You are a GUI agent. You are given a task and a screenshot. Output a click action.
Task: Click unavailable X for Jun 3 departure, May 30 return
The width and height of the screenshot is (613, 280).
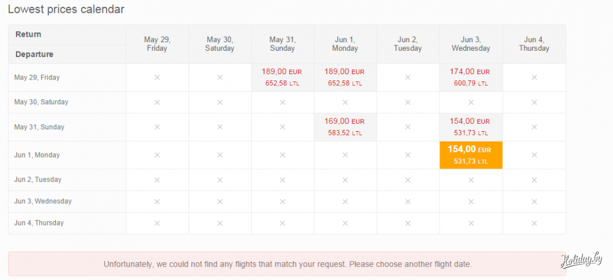[x=219, y=201]
